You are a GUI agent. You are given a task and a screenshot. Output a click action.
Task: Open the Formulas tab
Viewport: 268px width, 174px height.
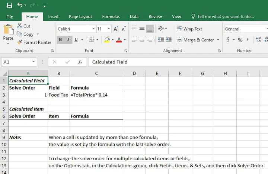(111, 17)
